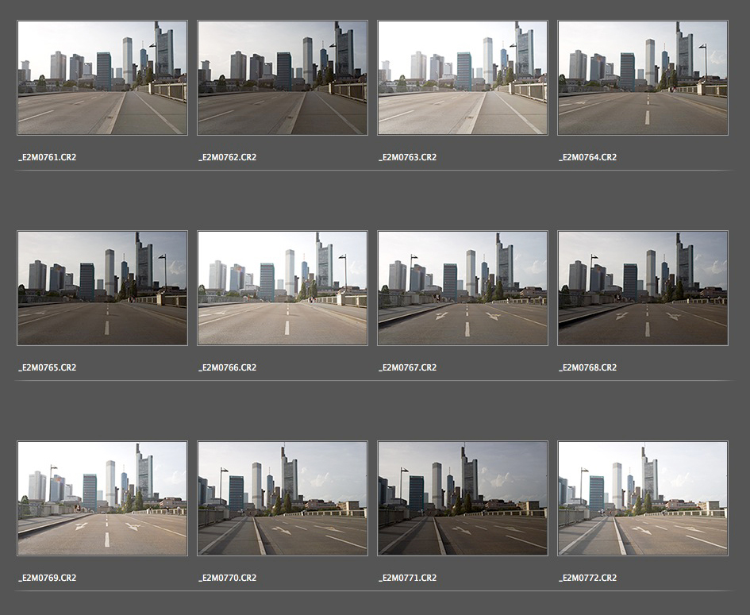This screenshot has height=615, width=750.
Task: Click the filename label _E2M0769.CR2
Action: [x=47, y=578]
